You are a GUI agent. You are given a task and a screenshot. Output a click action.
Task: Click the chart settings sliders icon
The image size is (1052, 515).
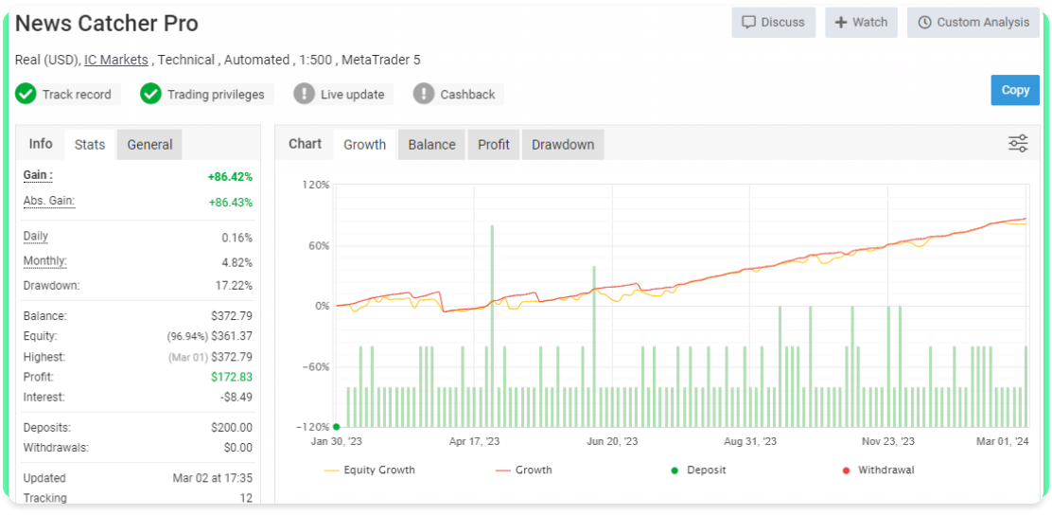click(x=1018, y=144)
